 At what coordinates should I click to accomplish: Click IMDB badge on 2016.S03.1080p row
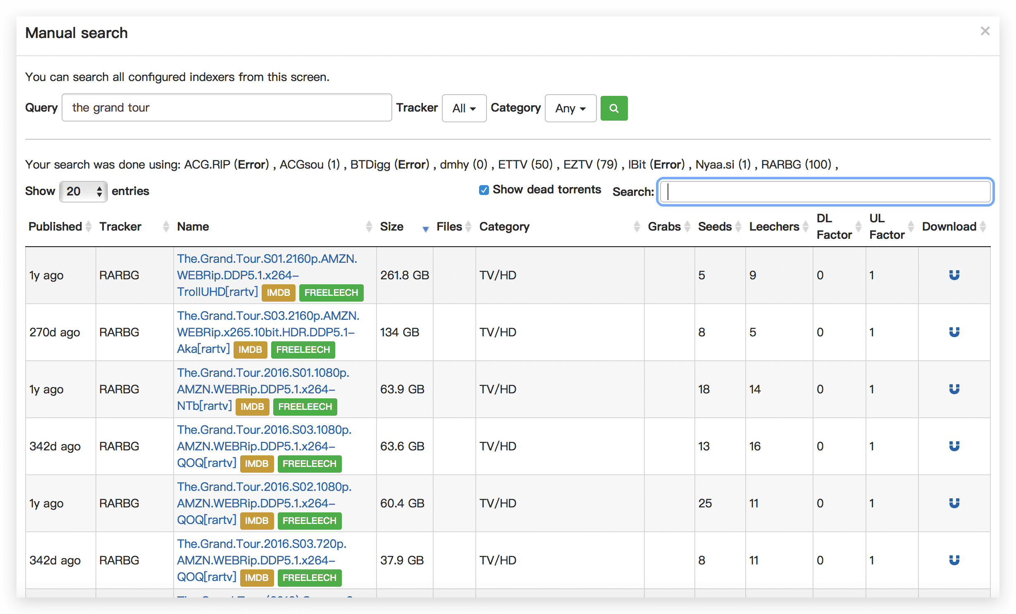point(257,464)
